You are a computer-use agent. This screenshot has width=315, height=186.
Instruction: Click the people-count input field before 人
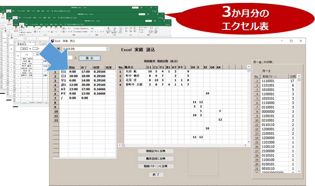pos(70,58)
